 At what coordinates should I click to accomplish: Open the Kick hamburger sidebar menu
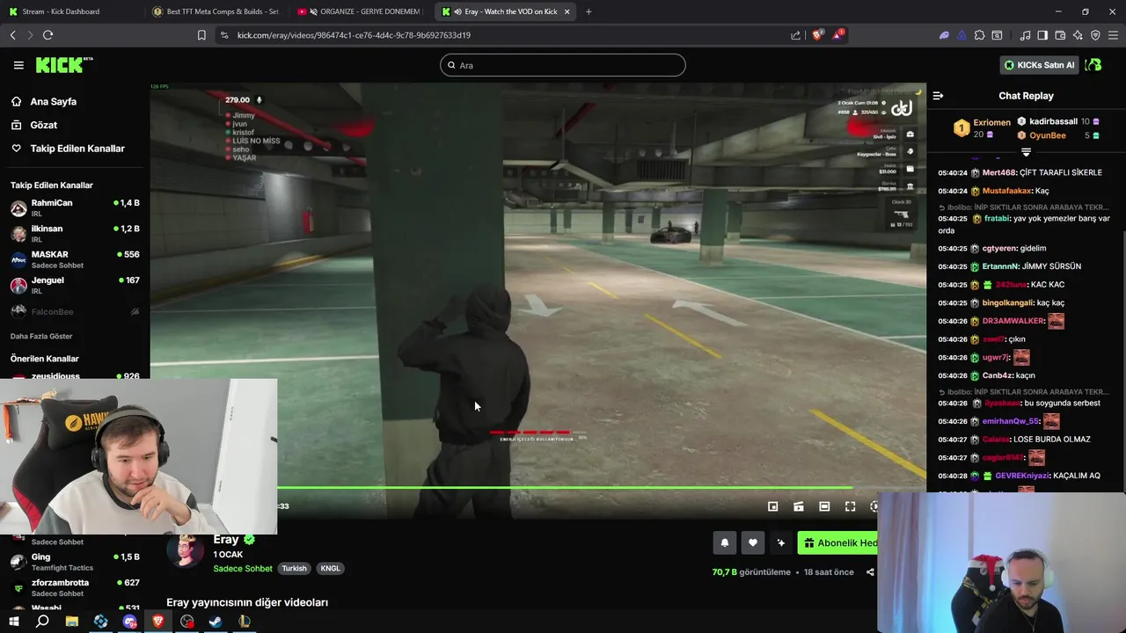pyautogui.click(x=18, y=65)
